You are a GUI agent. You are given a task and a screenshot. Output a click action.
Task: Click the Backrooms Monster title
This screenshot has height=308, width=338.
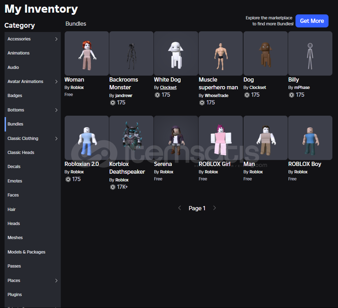(124, 83)
